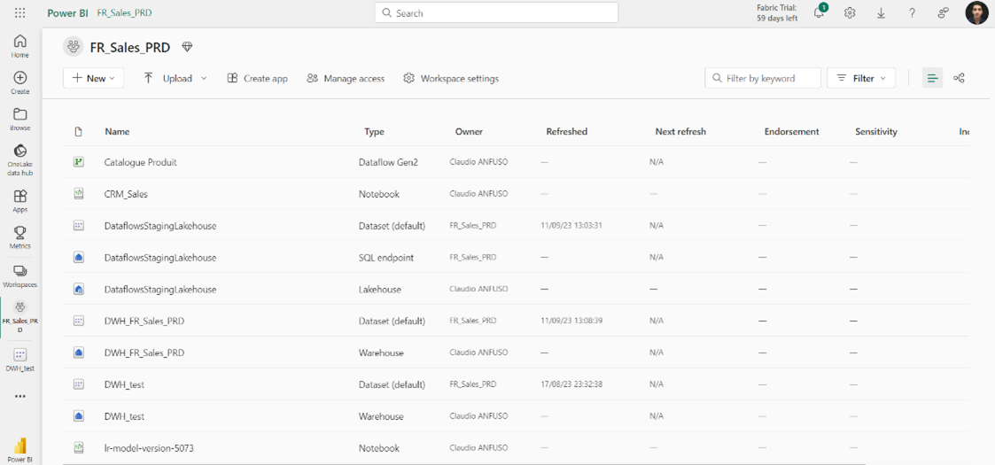This screenshot has width=995, height=465.
Task: Click the download icon in header
Action: (x=881, y=12)
